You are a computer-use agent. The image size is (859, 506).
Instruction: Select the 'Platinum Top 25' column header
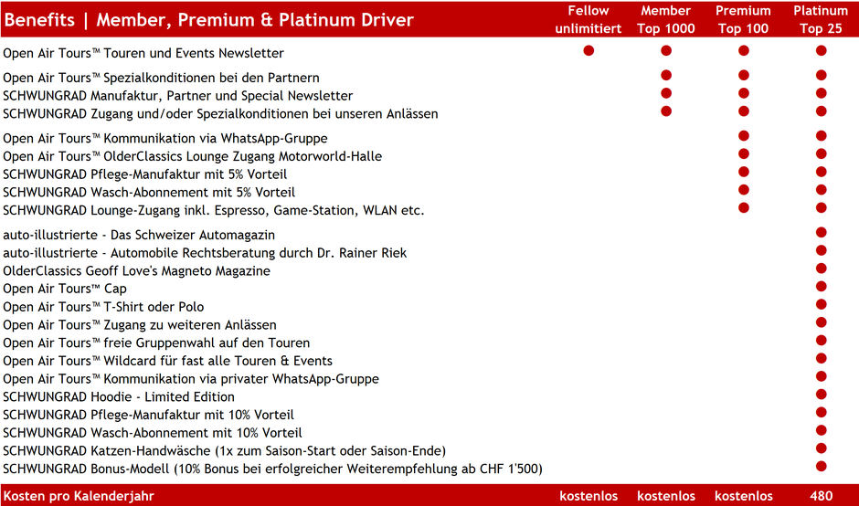(x=821, y=20)
